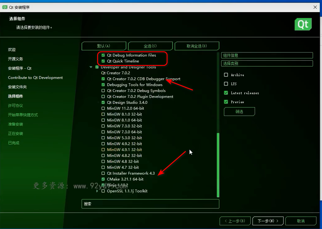The height and width of the screenshot is (229, 322).
Task: Click the 筛选 filter button
Action: coord(239,112)
